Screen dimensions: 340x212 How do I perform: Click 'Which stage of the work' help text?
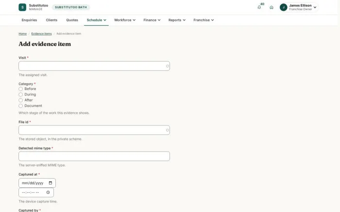(x=54, y=113)
